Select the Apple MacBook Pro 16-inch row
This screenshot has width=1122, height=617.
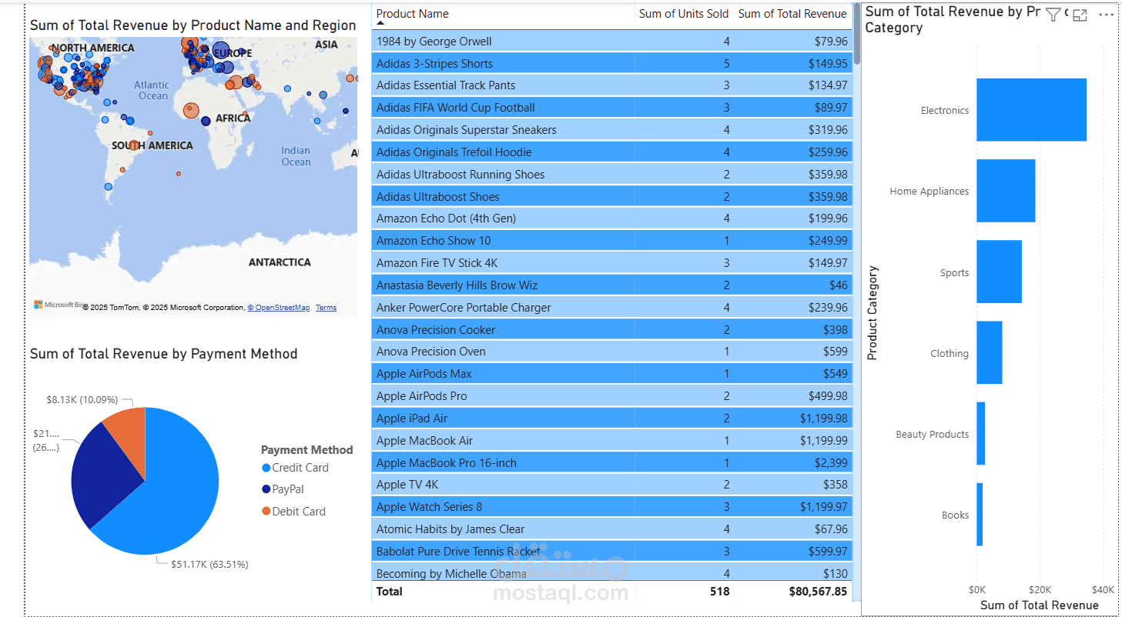[x=612, y=463]
